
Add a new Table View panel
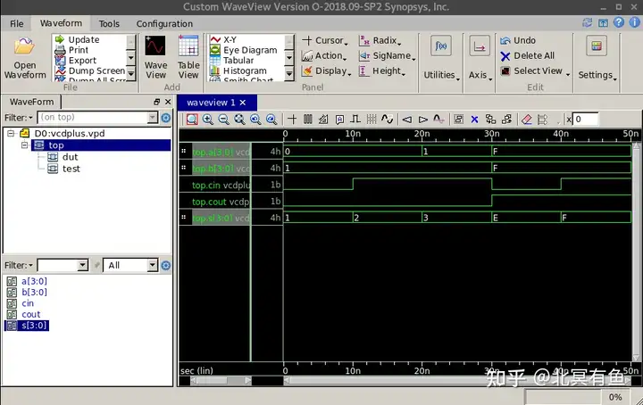[x=188, y=57]
